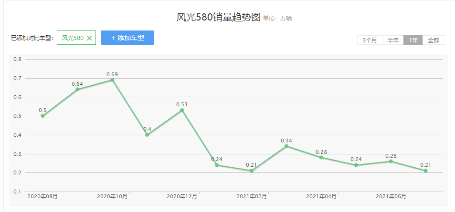Click the 2020年08月 axis label
The width and height of the screenshot is (455, 212).
click(42, 196)
